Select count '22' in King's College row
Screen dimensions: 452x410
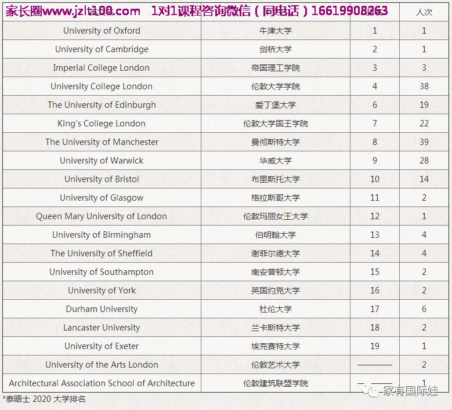point(424,124)
